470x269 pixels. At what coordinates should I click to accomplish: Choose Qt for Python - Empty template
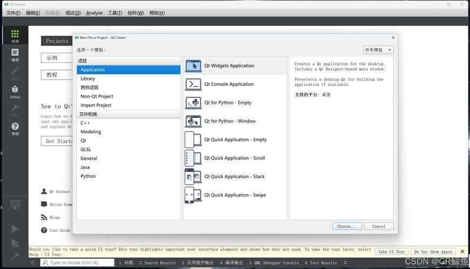click(228, 103)
